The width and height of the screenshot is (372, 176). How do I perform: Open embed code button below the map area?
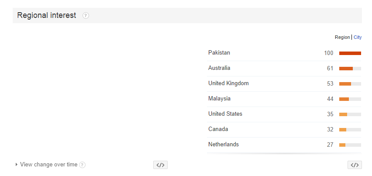[160, 165]
